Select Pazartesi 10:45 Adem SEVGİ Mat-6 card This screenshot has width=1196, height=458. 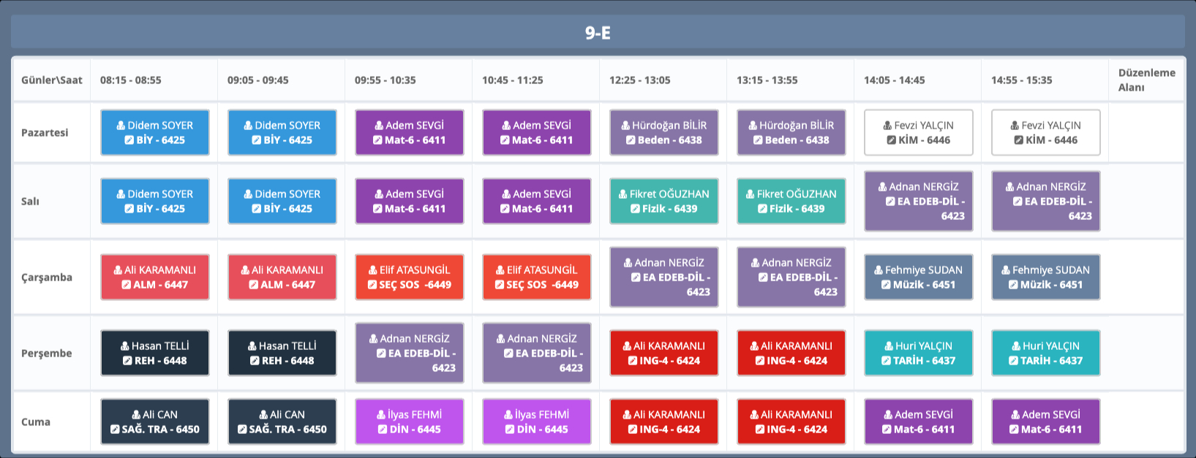click(537, 133)
